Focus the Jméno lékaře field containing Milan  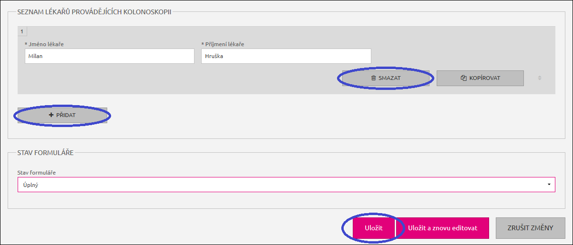click(x=110, y=56)
